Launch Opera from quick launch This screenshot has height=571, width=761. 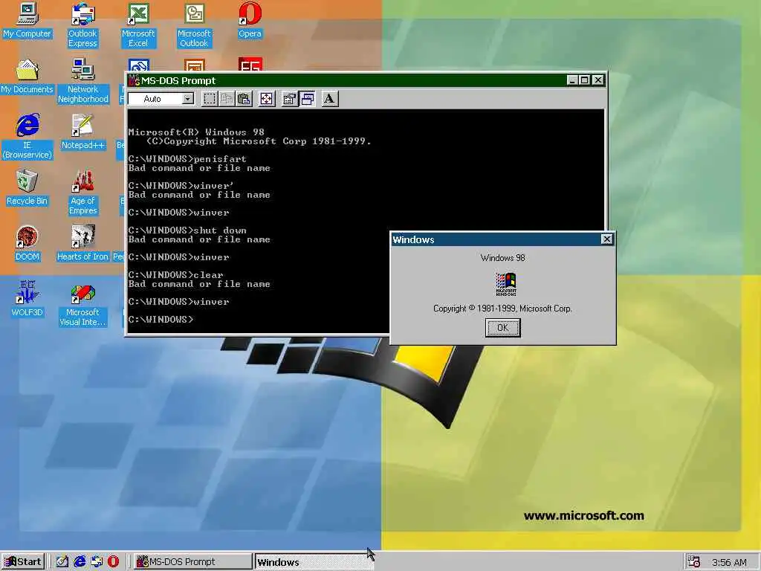113,562
